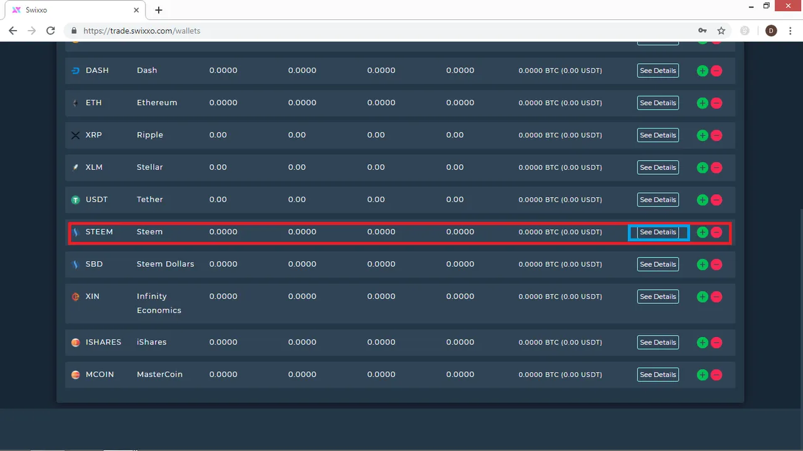The image size is (803, 451).
Task: Click the Ethereum name text
Action: click(157, 102)
